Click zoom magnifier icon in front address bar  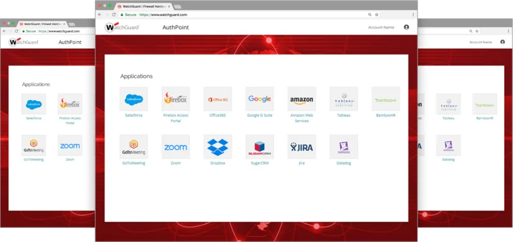[370, 15]
